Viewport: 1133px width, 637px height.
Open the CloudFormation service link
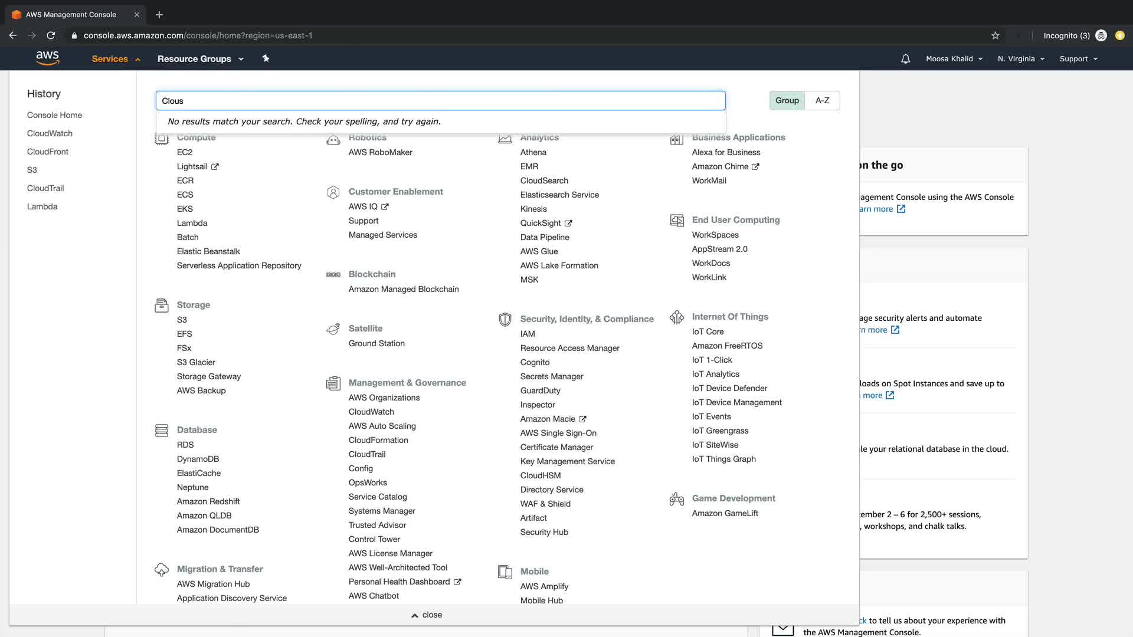tap(378, 440)
